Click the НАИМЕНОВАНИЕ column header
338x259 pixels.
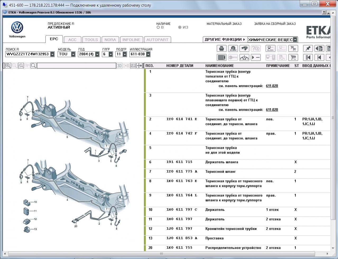click(220, 66)
